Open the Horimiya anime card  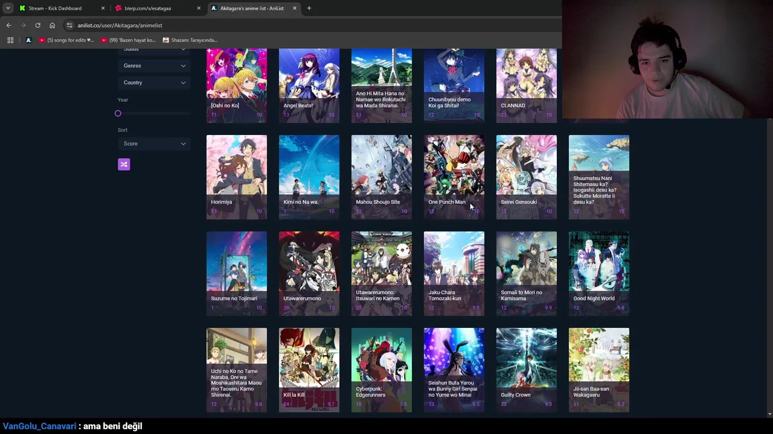pos(237,177)
